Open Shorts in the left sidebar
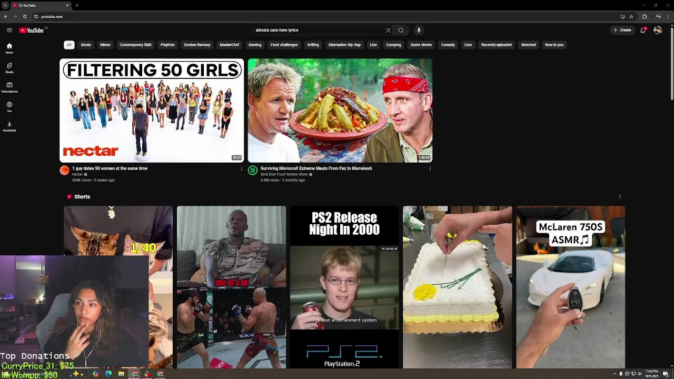Image resolution: width=674 pixels, height=379 pixels. [9, 68]
